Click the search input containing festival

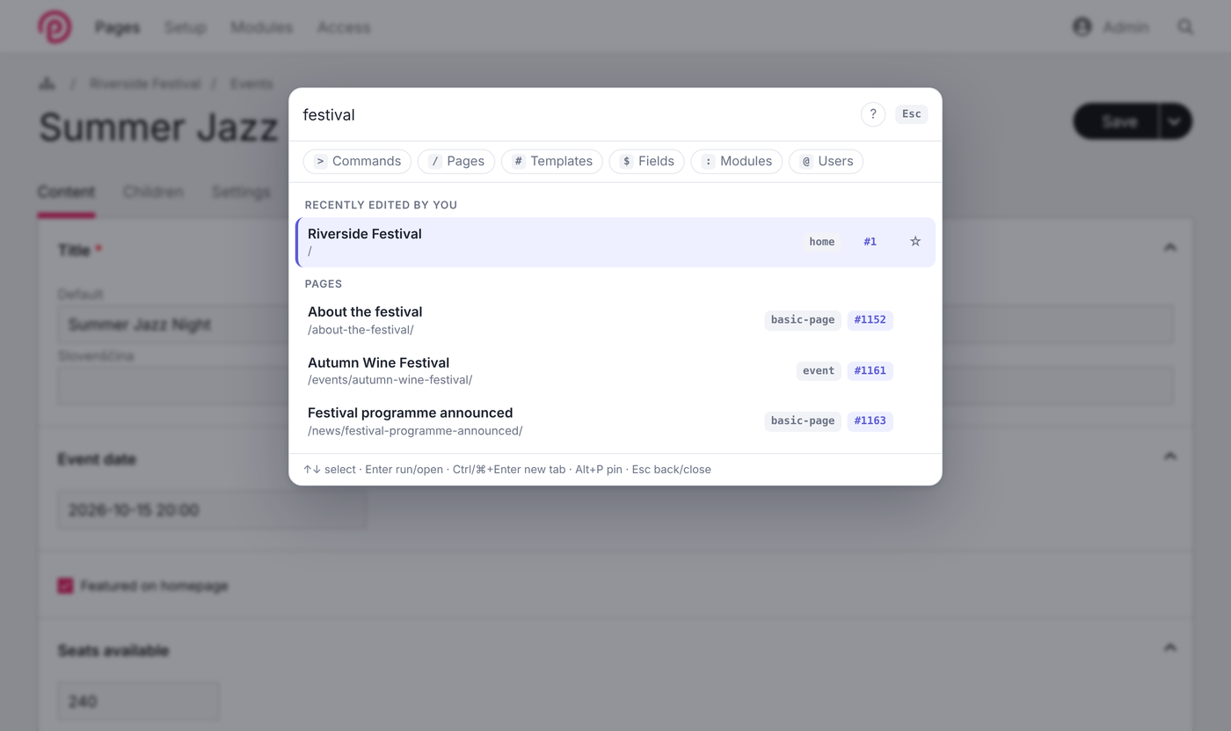(576, 114)
